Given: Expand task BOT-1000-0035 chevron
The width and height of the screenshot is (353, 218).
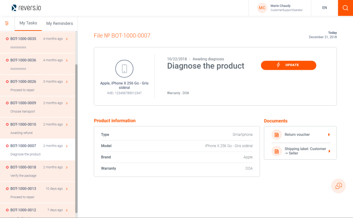Looking at the screenshot, I should pyautogui.click(x=67, y=39).
